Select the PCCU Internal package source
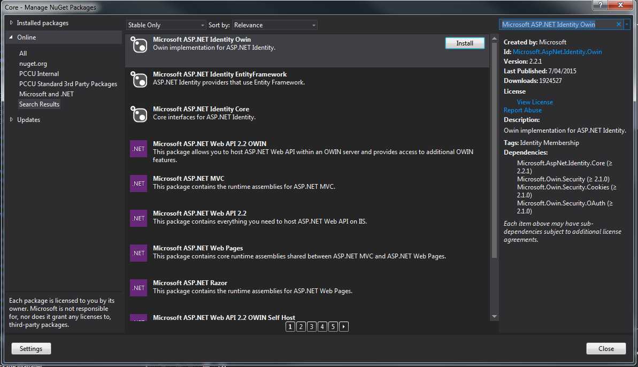Viewport: 638px width, 367px height. coord(39,74)
